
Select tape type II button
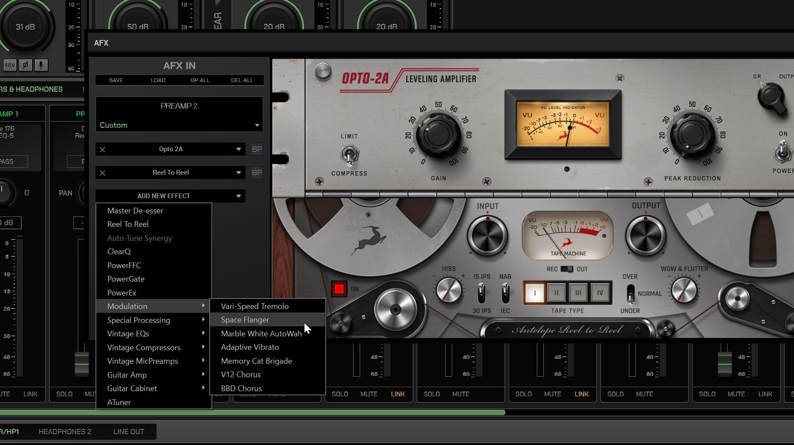(x=556, y=293)
